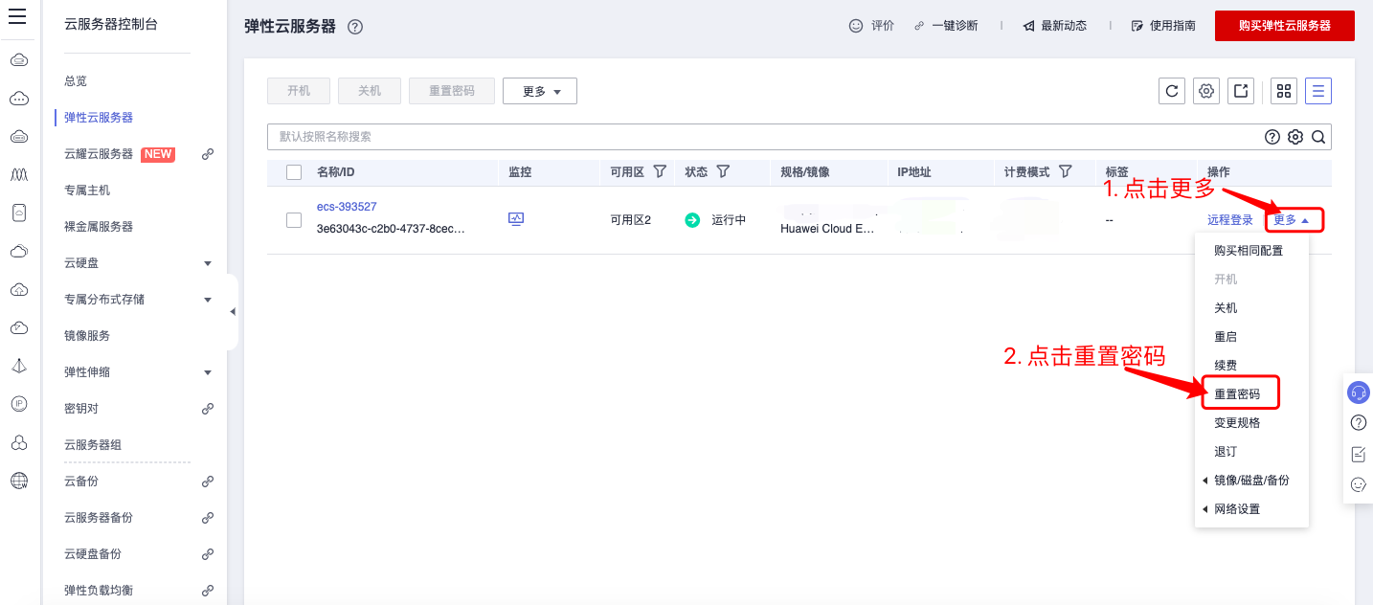The height and width of the screenshot is (605, 1373).
Task: Tick the select-all checkbox in table header
Action: (x=294, y=172)
